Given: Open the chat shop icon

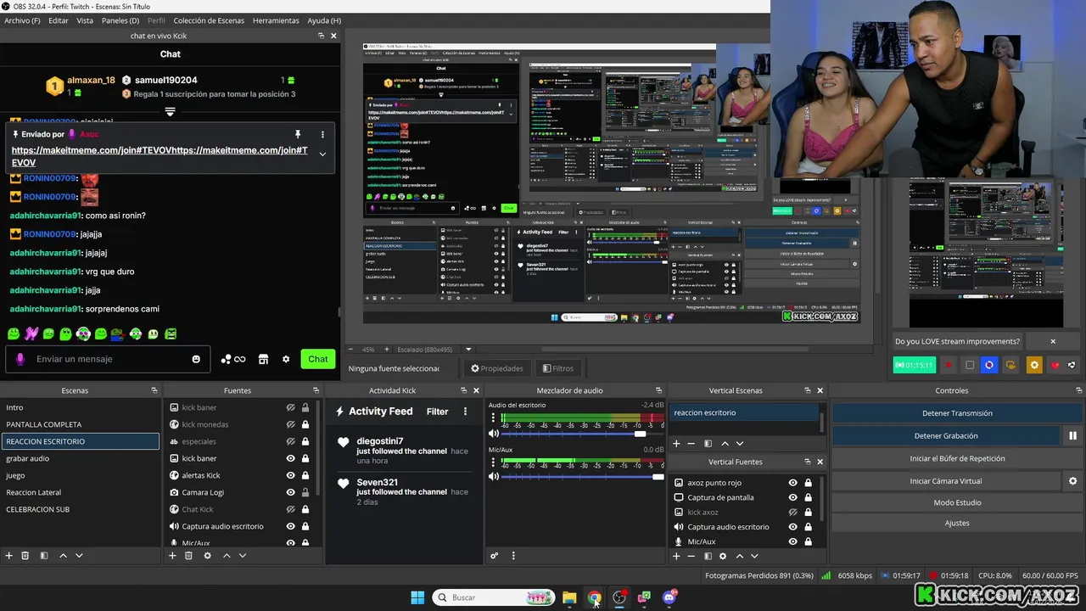Looking at the screenshot, I should [263, 359].
